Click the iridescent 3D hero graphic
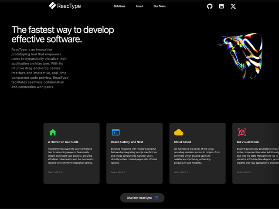The image size is (279, 209). tap(240, 57)
